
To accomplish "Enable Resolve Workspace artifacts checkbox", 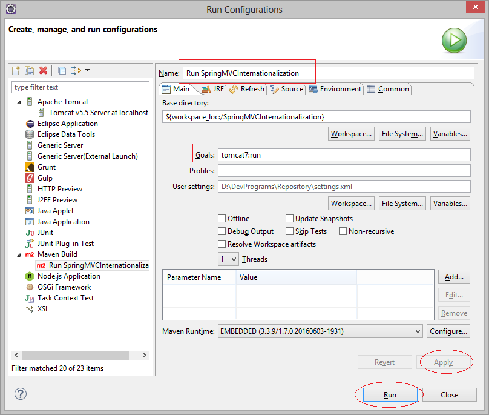I will [222, 244].
